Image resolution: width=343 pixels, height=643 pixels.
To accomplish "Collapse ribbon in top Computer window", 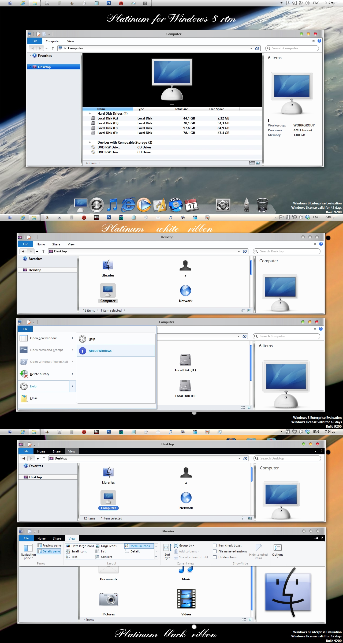I will (x=313, y=41).
